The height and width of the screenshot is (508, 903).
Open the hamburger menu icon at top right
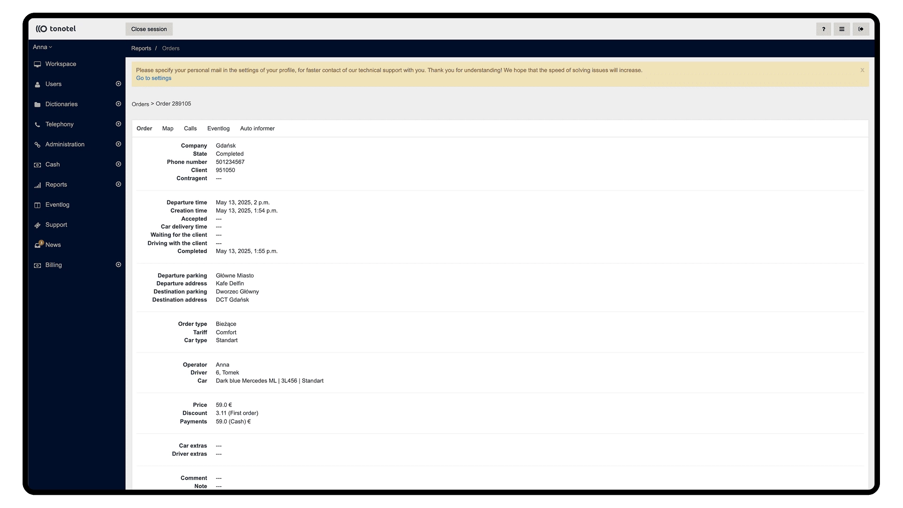[x=842, y=29]
